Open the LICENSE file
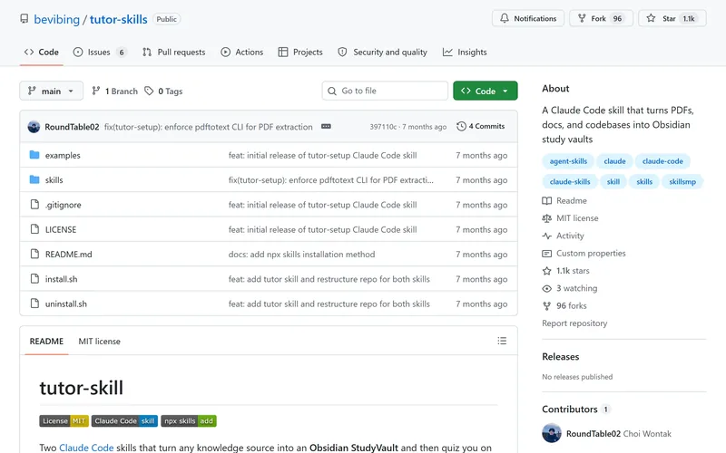The height and width of the screenshot is (453, 726). (x=61, y=230)
